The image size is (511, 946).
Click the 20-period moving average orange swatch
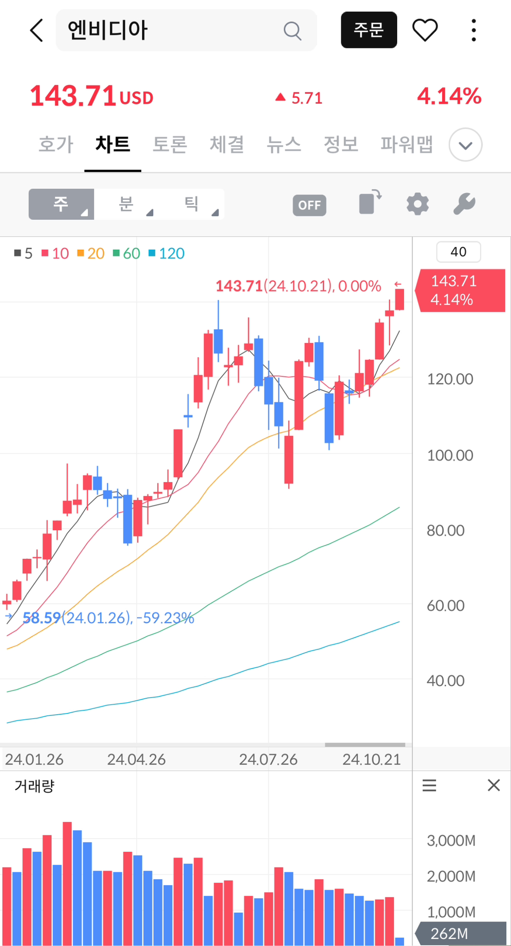click(80, 253)
